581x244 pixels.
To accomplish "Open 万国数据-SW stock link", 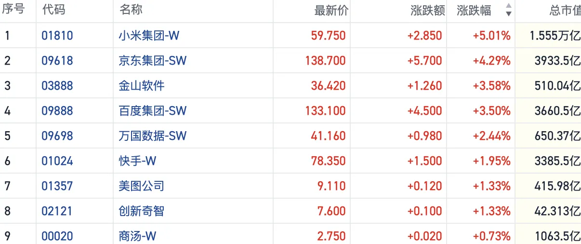I will click(152, 136).
